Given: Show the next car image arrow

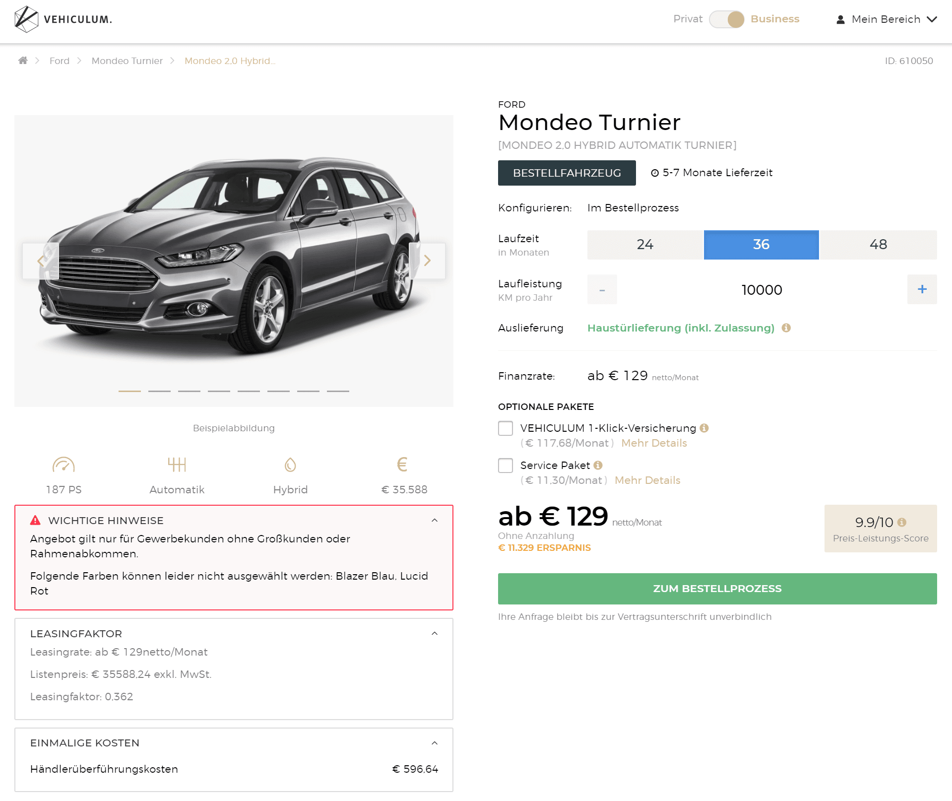Looking at the screenshot, I should 427,261.
